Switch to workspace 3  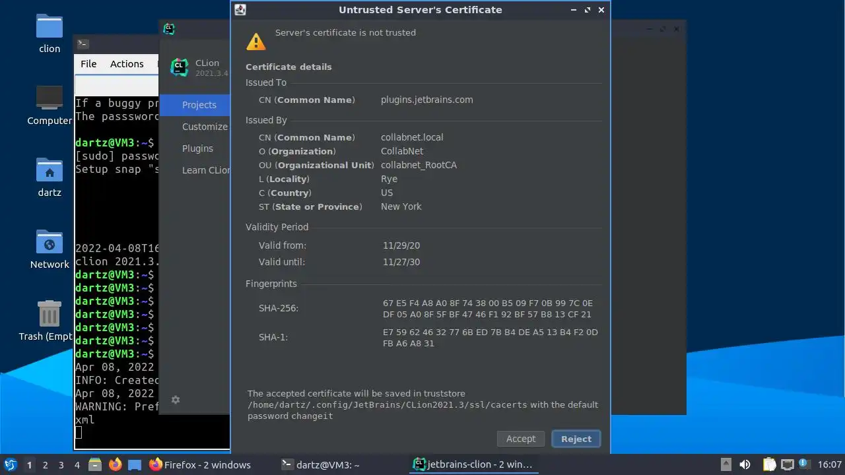pos(61,465)
